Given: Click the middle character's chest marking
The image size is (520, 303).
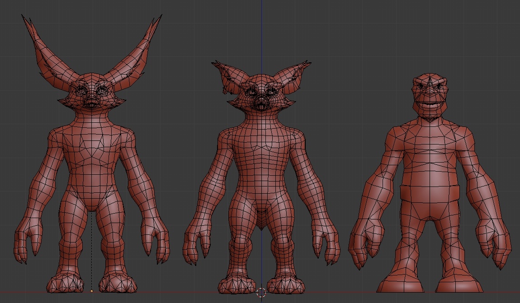Looking at the screenshot, I should point(261,147).
